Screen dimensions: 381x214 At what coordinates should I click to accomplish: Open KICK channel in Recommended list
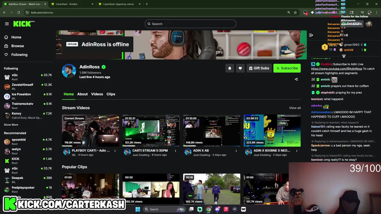pos(28,161)
